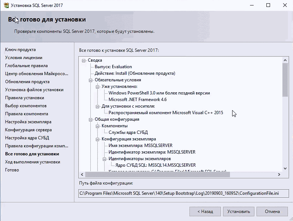Collapse the Конфигурация экземпляра node

pos(98,139)
